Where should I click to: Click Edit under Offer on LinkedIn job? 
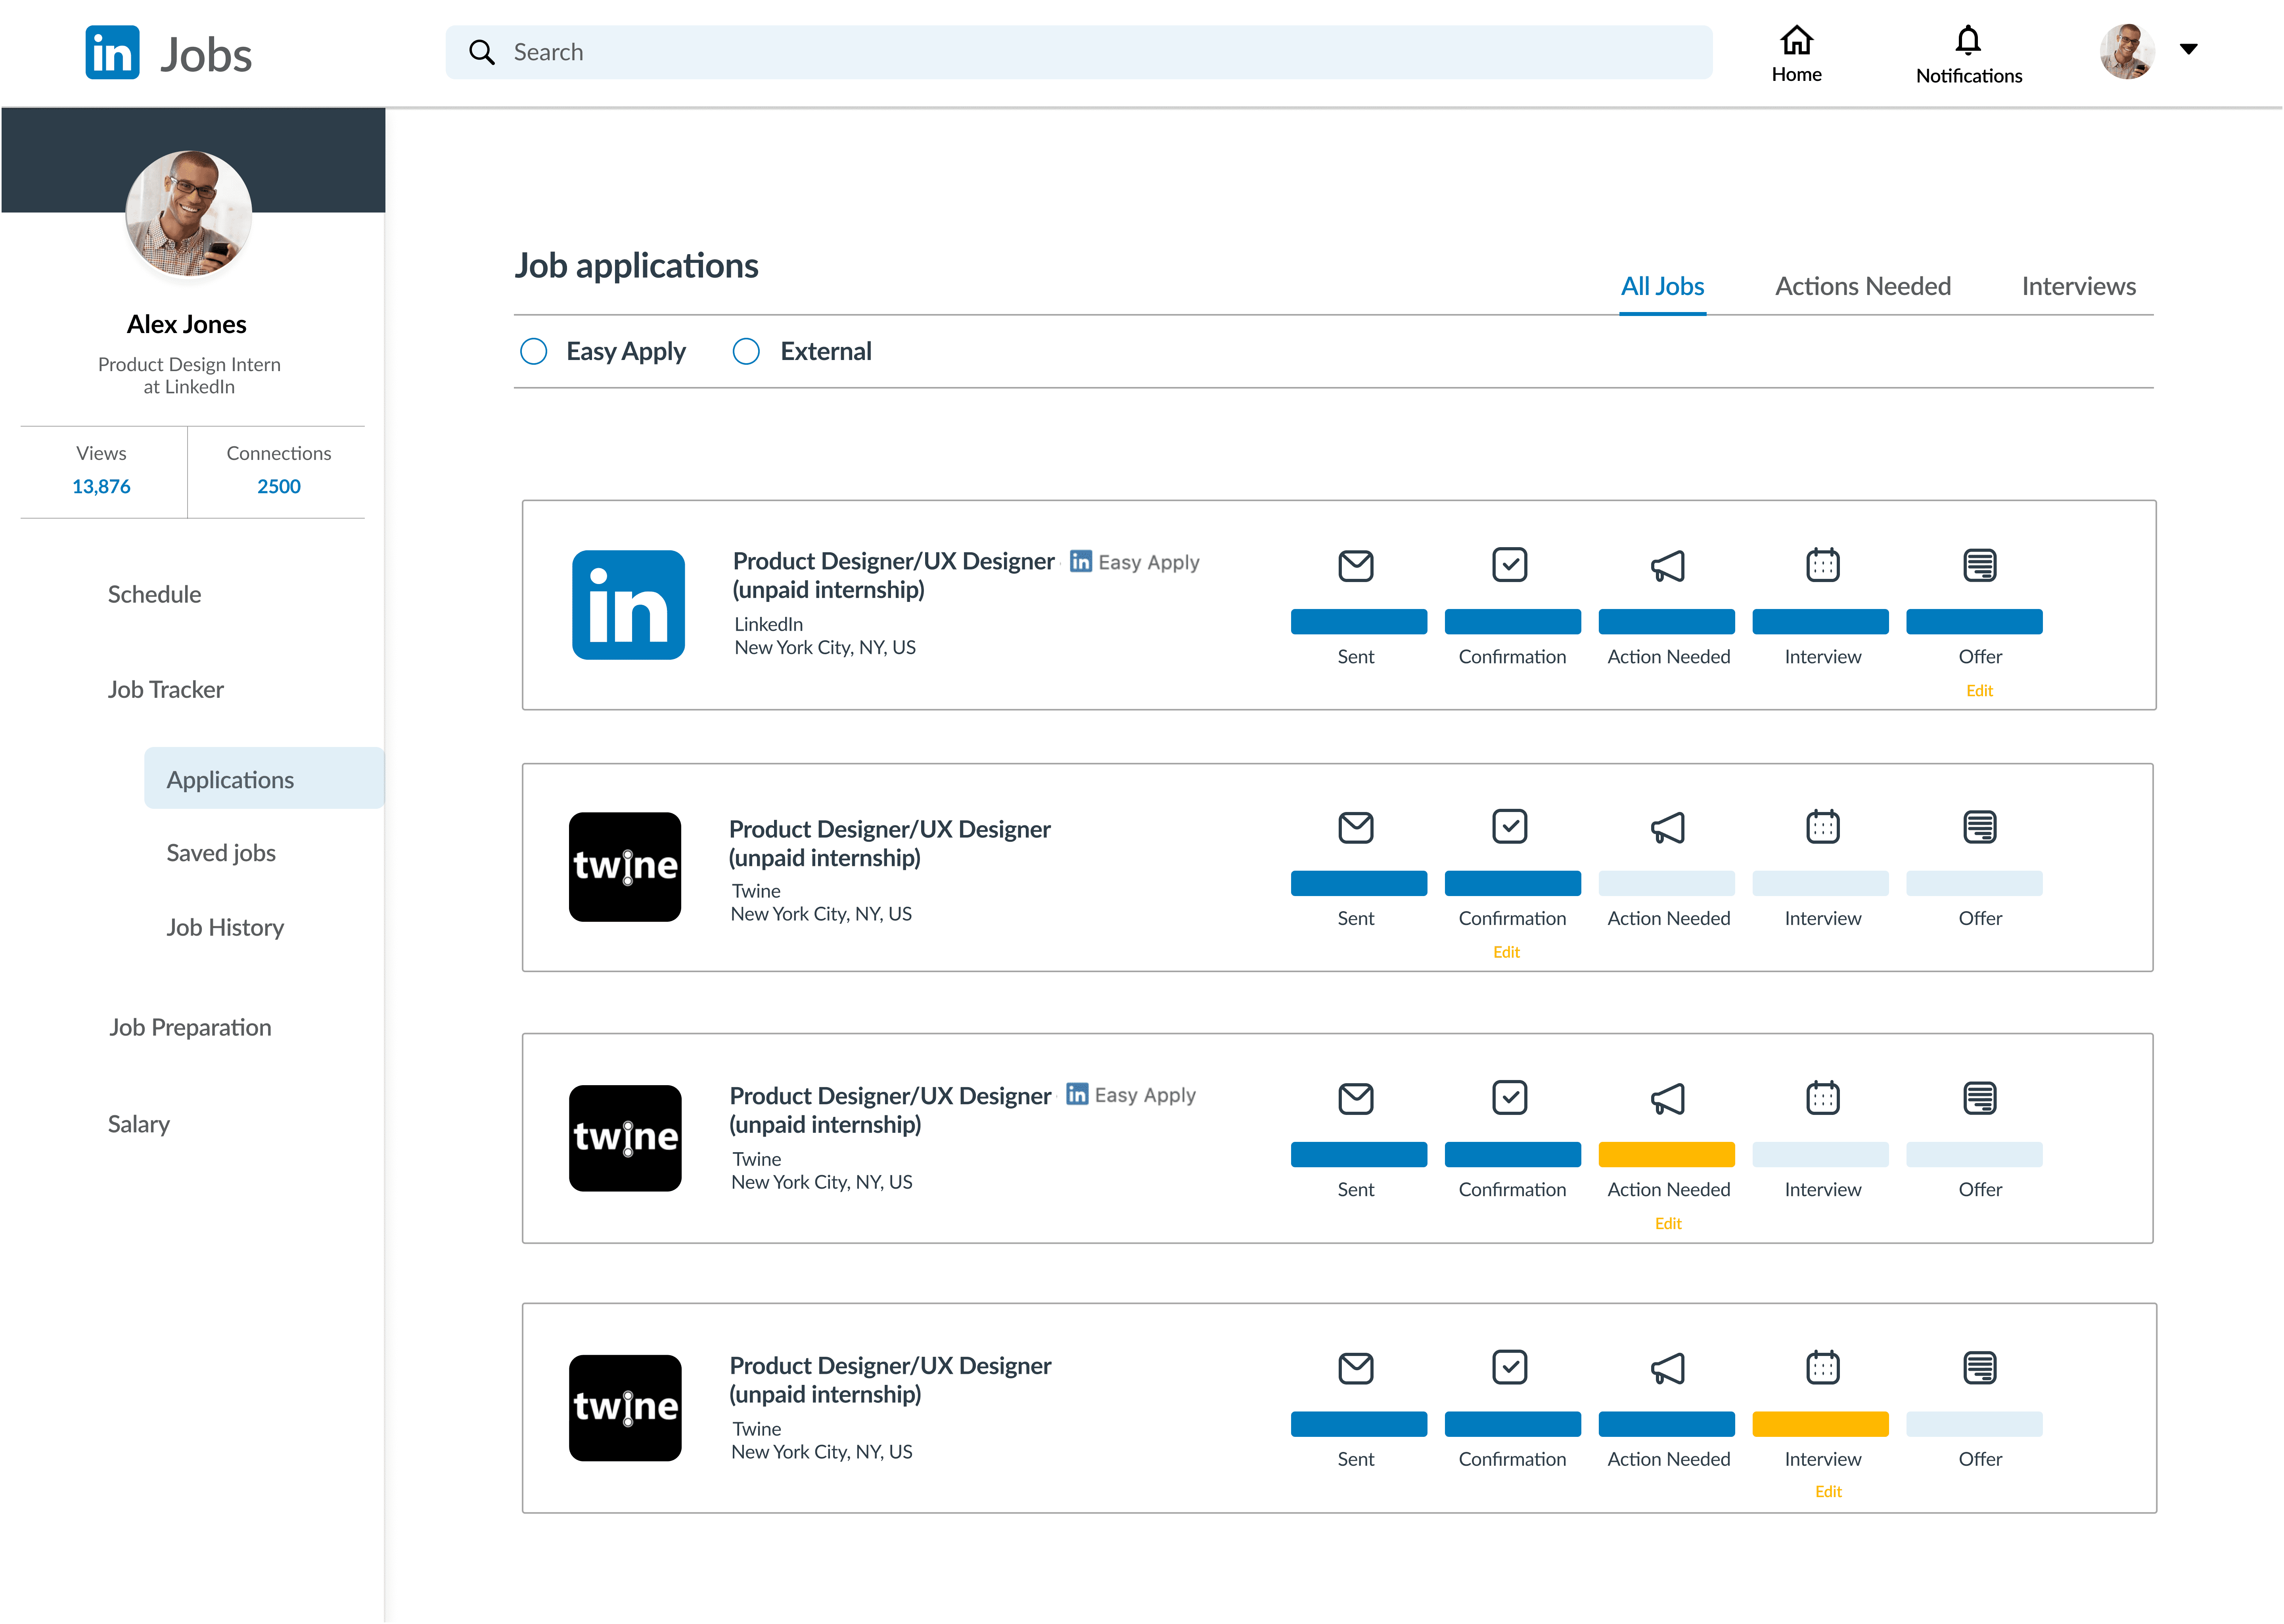point(1979,690)
